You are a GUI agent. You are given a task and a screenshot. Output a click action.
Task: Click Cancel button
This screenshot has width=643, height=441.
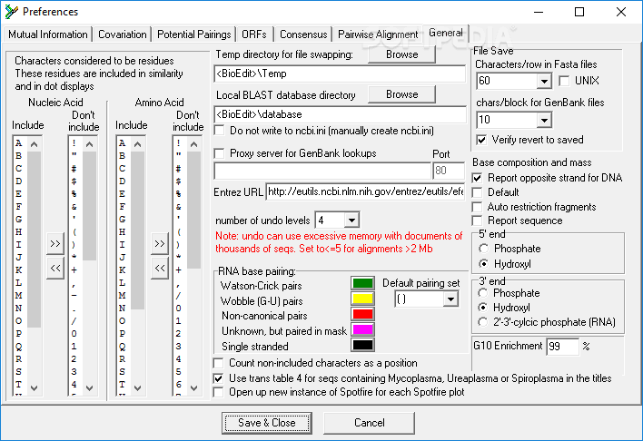click(369, 423)
